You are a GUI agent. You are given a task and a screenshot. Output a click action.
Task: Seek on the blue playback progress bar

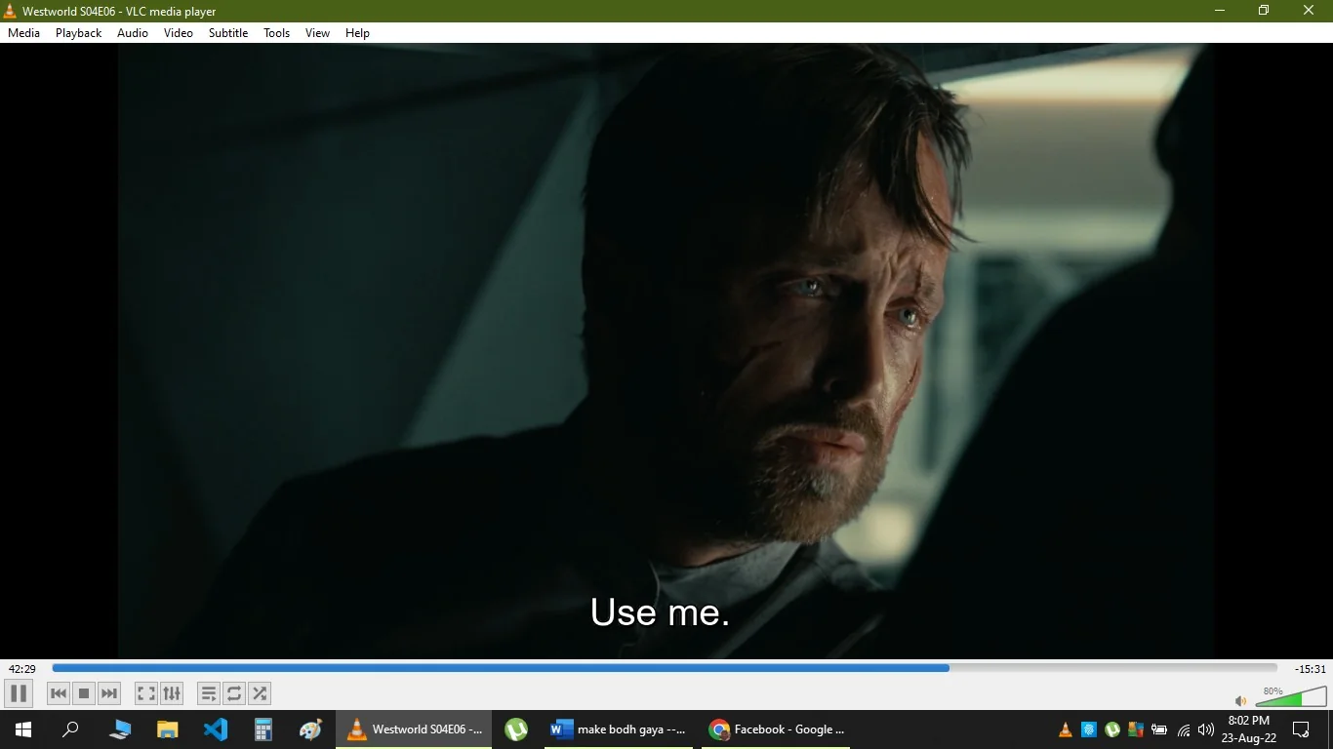(x=665, y=668)
